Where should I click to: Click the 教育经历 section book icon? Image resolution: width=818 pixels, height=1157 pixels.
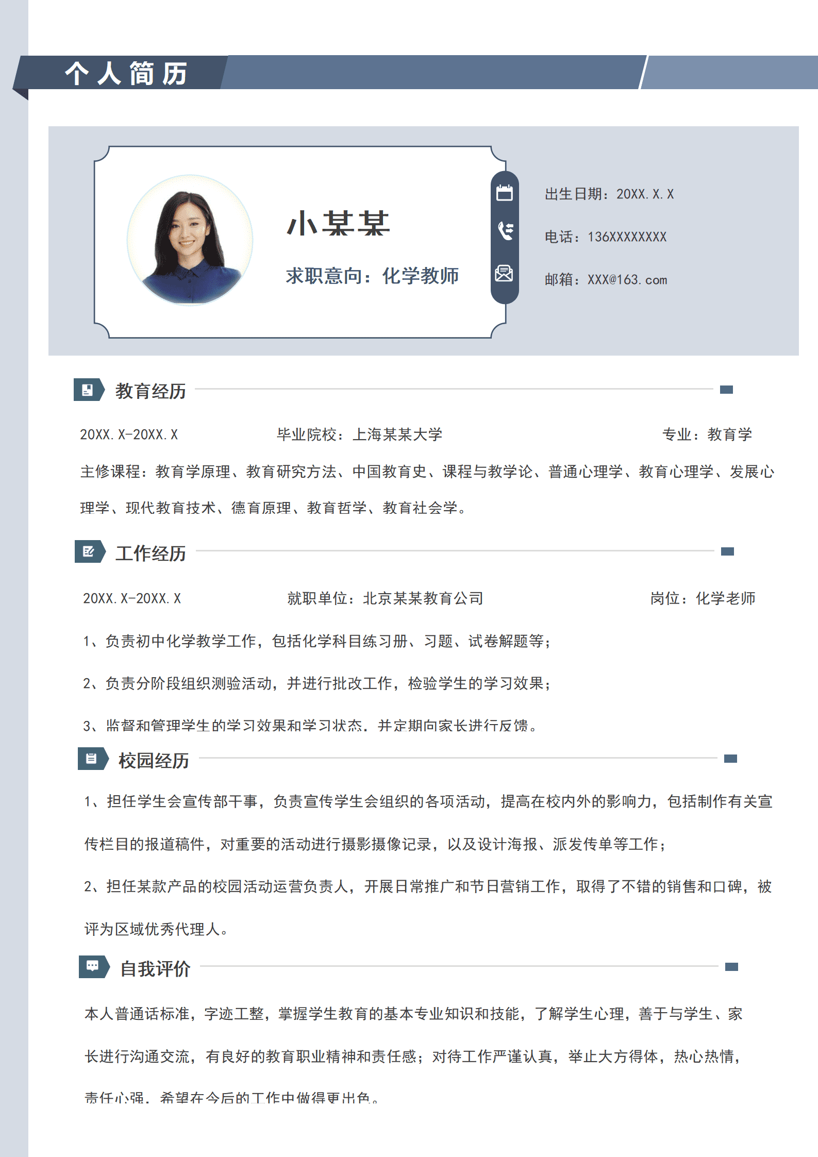88,390
